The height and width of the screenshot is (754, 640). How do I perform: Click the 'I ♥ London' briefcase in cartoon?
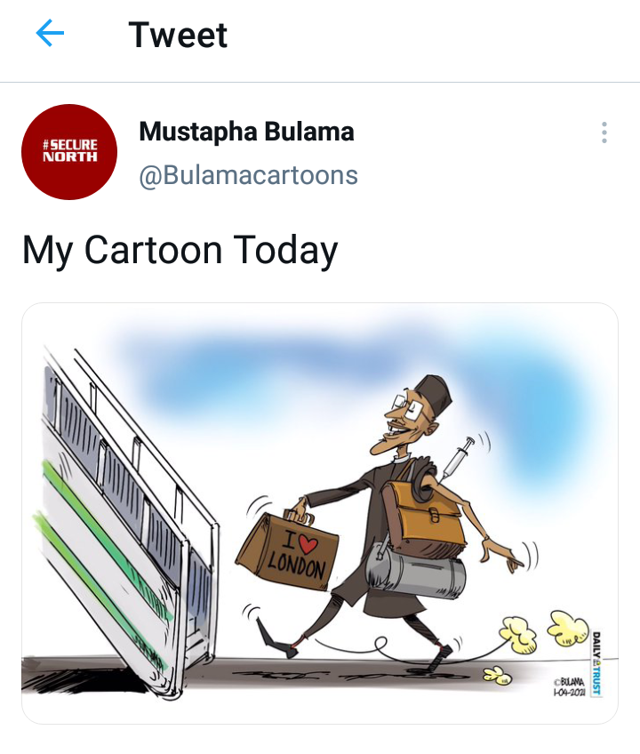pos(287,550)
